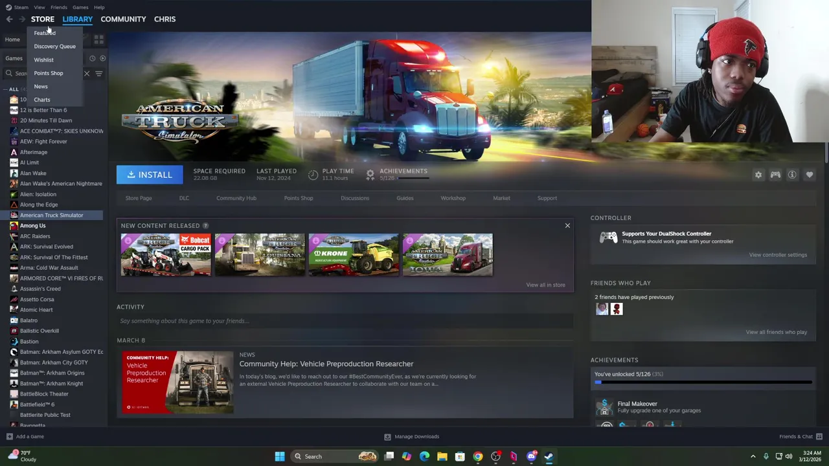Select Wishlist from Store dropdown
Image resolution: width=829 pixels, height=466 pixels.
[x=43, y=60]
